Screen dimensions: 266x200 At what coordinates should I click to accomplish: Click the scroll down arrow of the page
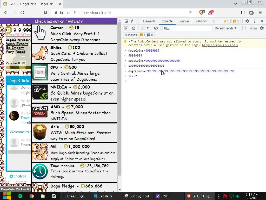[119, 190]
